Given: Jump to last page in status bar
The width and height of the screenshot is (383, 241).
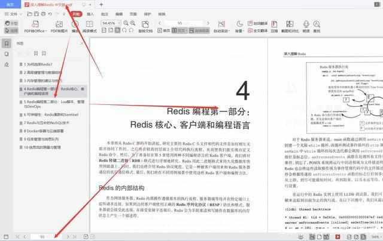Looking at the screenshot, I should click(x=75, y=237).
